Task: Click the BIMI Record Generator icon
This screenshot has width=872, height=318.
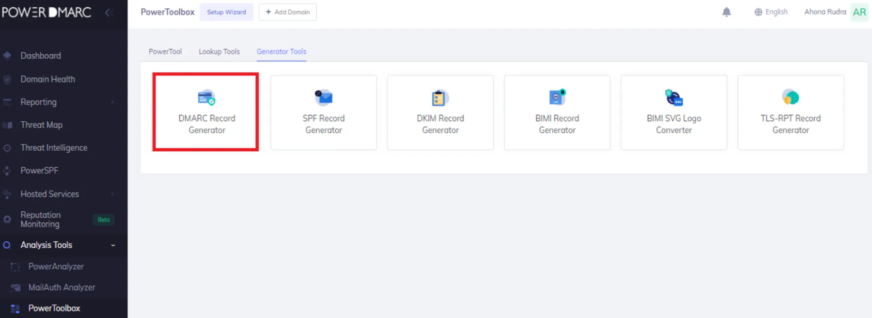Action: click(557, 97)
